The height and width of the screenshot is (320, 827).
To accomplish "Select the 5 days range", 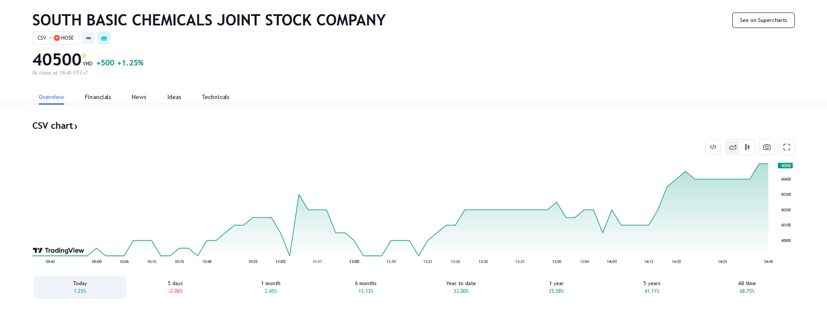I will click(175, 287).
